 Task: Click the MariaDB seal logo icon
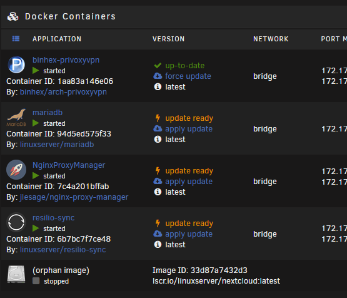point(16,118)
